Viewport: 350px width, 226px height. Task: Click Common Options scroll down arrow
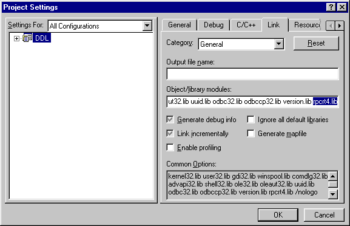pyautogui.click(x=333, y=194)
